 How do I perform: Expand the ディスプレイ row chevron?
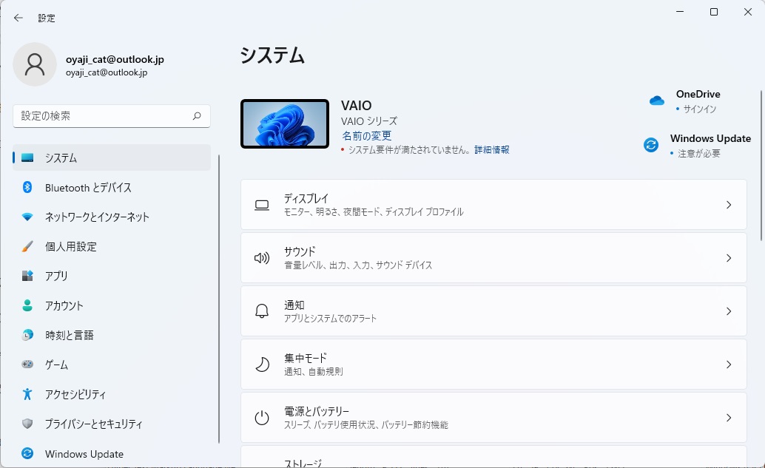pyautogui.click(x=729, y=205)
